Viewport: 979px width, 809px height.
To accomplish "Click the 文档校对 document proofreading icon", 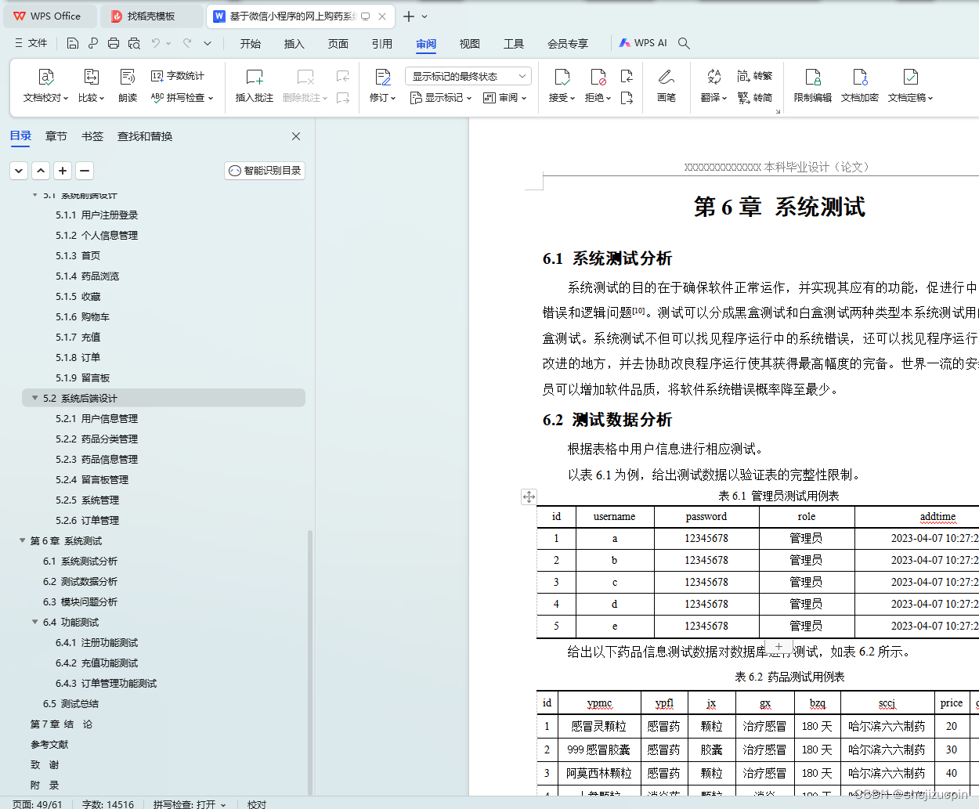I will (46, 77).
